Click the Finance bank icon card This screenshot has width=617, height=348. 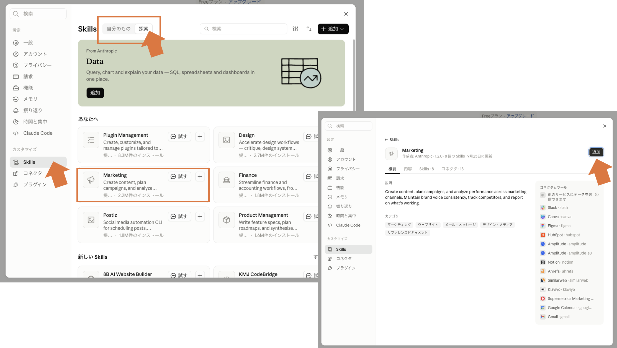click(x=227, y=180)
